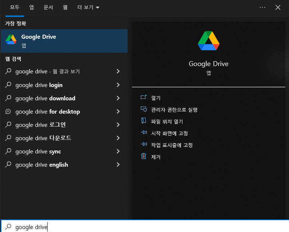Expand the 'google drive sync' chevron

click(118, 151)
